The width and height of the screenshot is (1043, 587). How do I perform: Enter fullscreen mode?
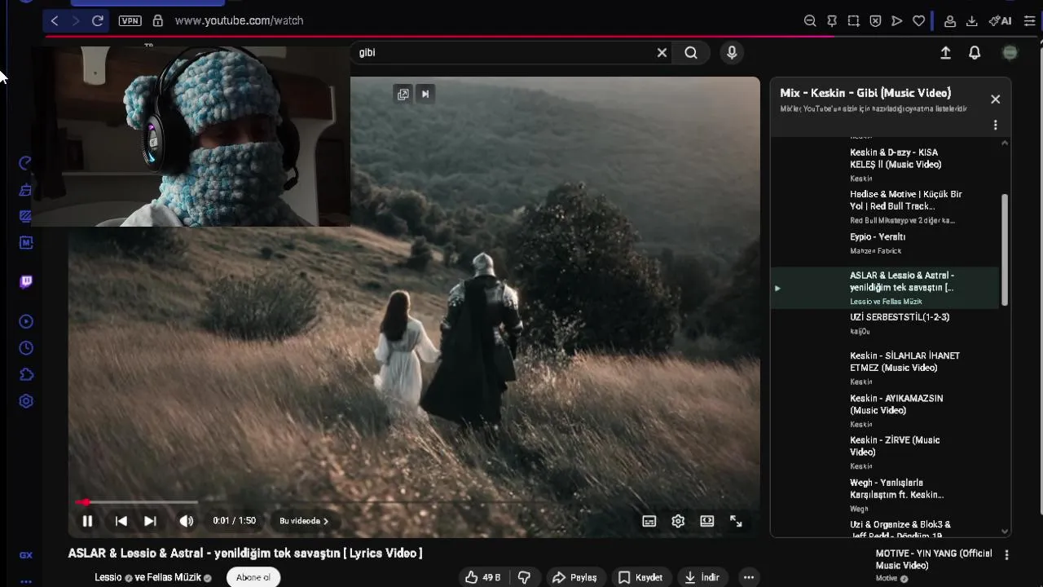point(737,522)
